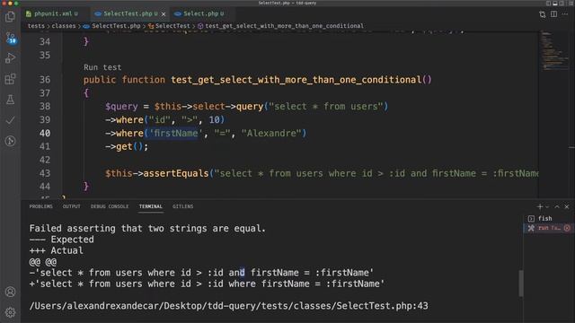
Task: Open the PROBLEMS panel tab
Action: (41, 206)
